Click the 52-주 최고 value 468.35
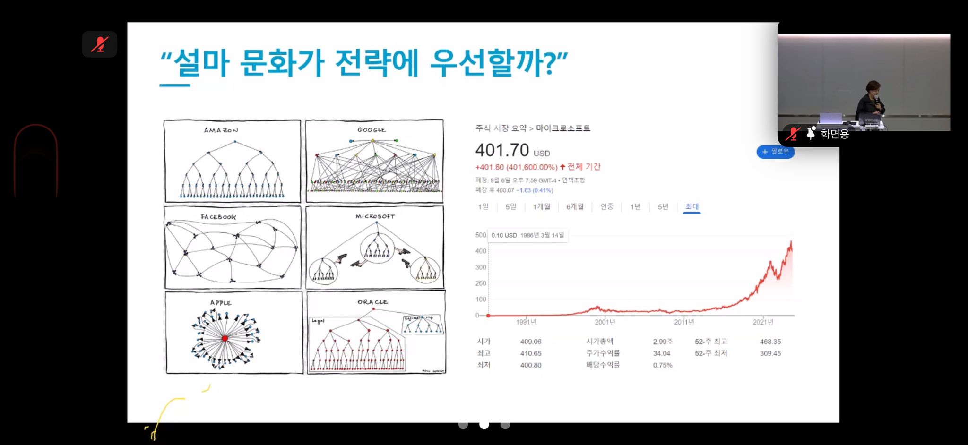This screenshot has height=445, width=968. pos(770,342)
